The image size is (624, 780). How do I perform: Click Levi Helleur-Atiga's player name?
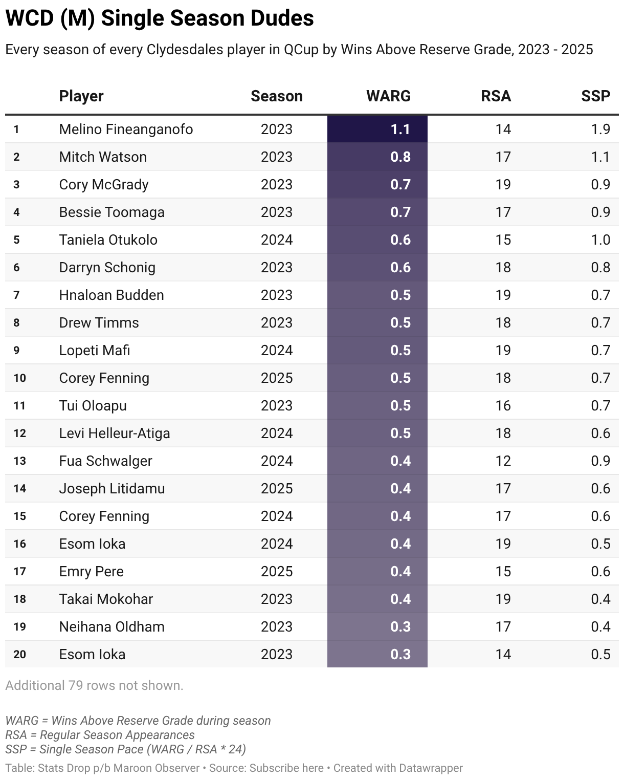point(115,433)
